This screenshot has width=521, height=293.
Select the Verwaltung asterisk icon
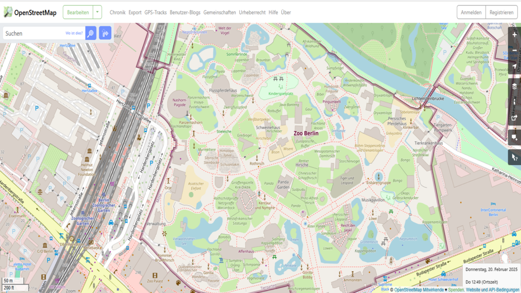pyautogui.click(x=164, y=234)
